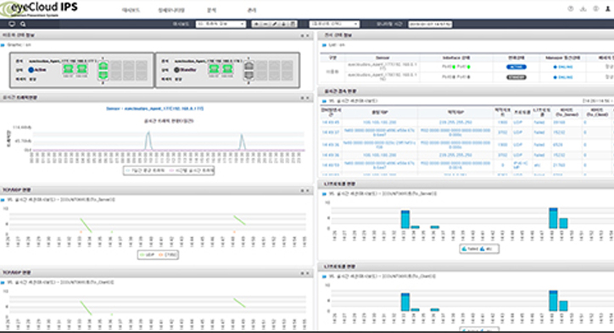Open the first main menu item in header
The height and width of the screenshot is (333, 614).
coord(131,10)
